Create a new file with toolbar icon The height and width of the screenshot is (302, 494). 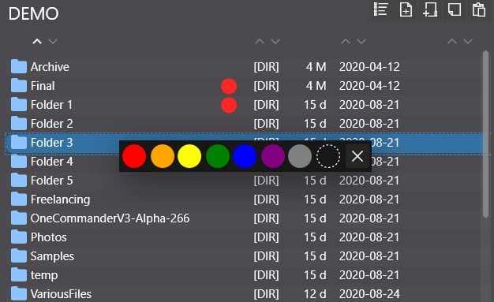tap(406, 9)
